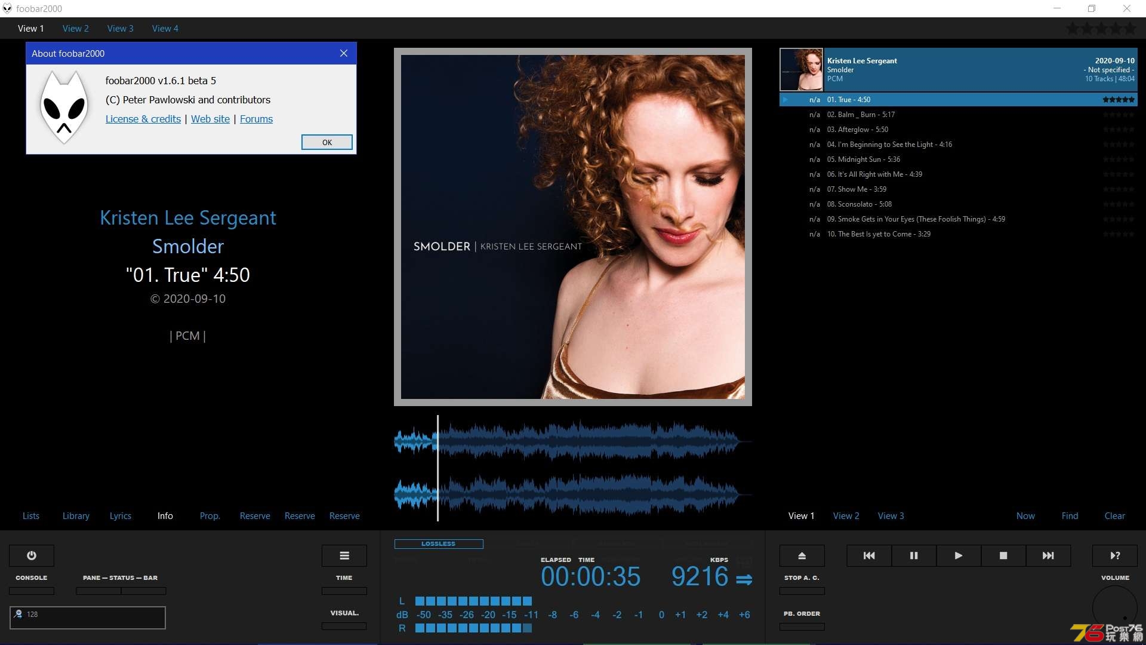Toggle the PANE indicator switch

[98, 591]
